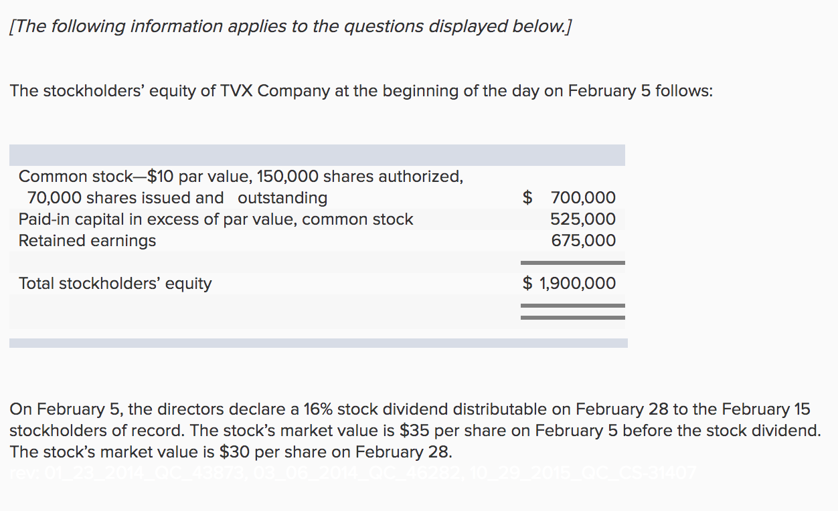Click the Total stockholders' equity label
This screenshot has width=838, height=511.
click(x=115, y=284)
